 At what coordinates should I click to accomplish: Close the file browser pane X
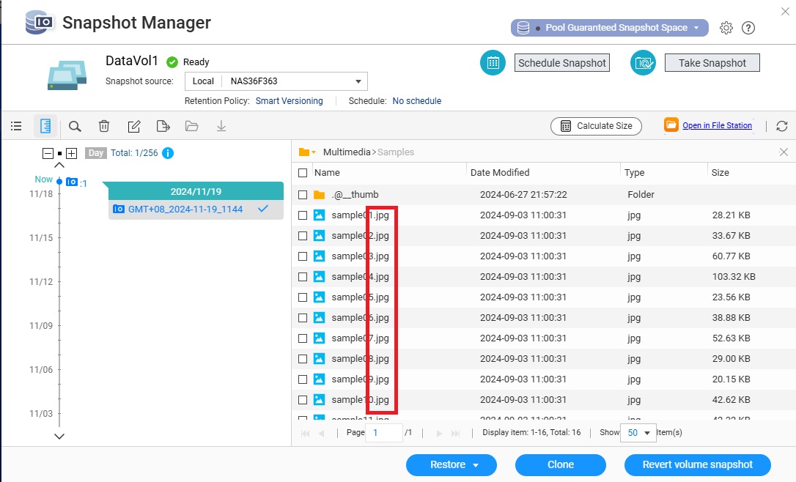pyautogui.click(x=784, y=152)
